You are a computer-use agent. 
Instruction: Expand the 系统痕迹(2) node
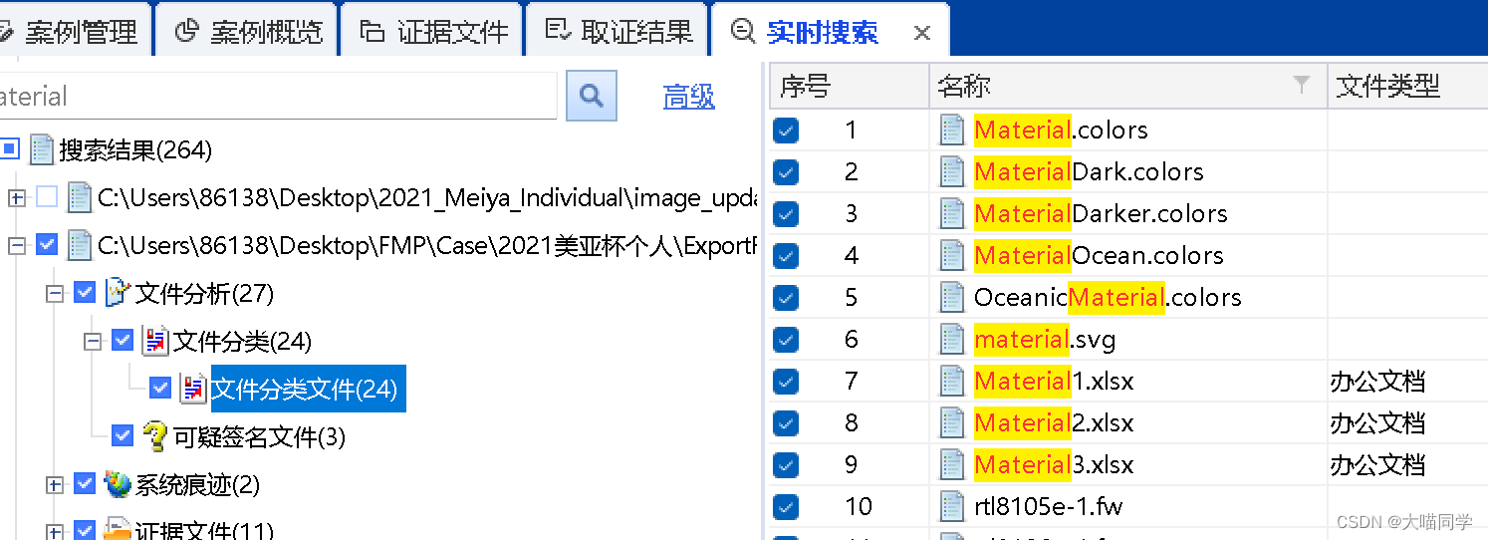[x=55, y=485]
